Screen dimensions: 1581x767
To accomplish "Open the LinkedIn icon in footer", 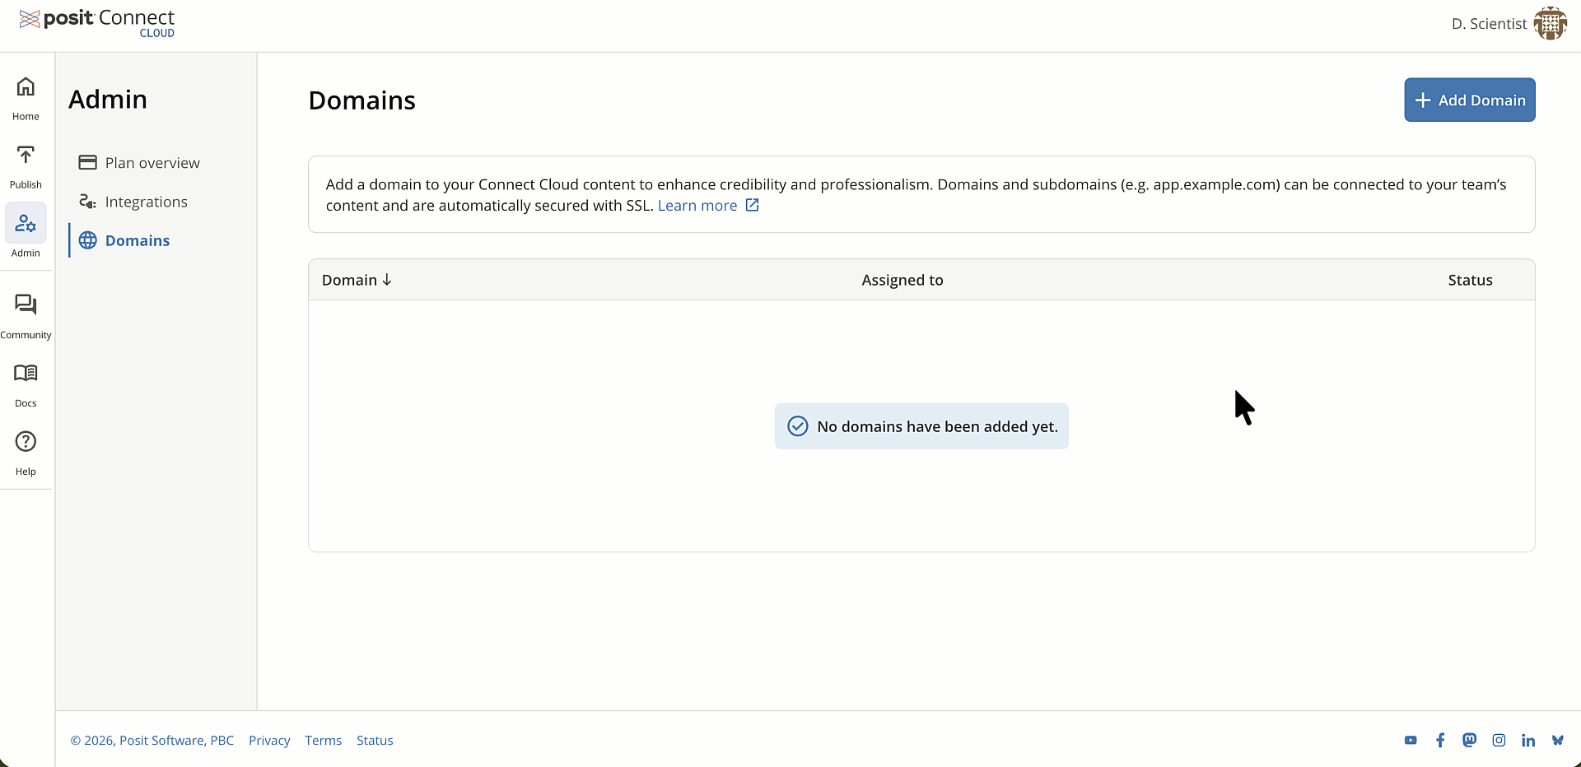I will point(1528,741).
